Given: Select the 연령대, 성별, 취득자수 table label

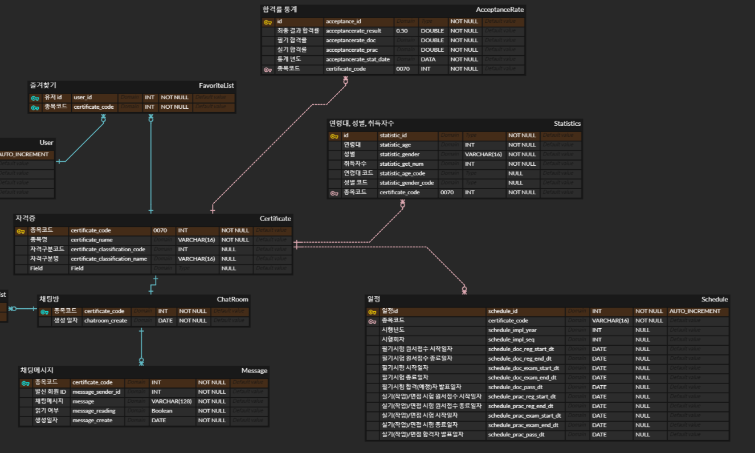Looking at the screenshot, I should pos(361,124).
